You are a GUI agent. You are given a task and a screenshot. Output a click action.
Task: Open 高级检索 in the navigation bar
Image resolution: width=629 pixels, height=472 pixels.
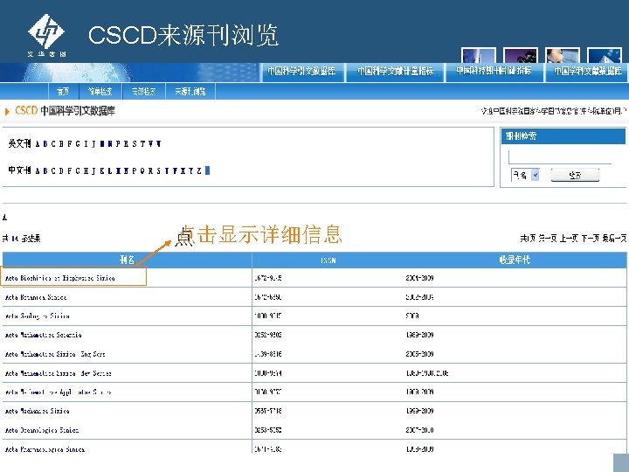coord(143,91)
